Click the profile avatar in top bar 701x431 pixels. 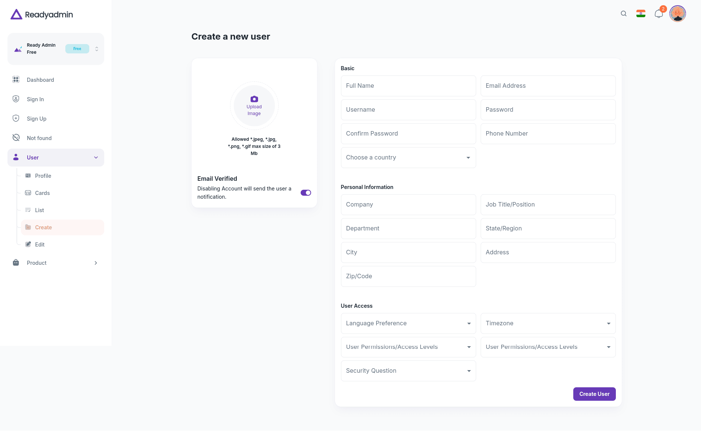(x=677, y=13)
